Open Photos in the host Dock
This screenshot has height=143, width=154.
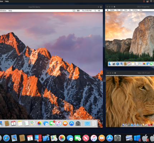[x=62, y=138]
